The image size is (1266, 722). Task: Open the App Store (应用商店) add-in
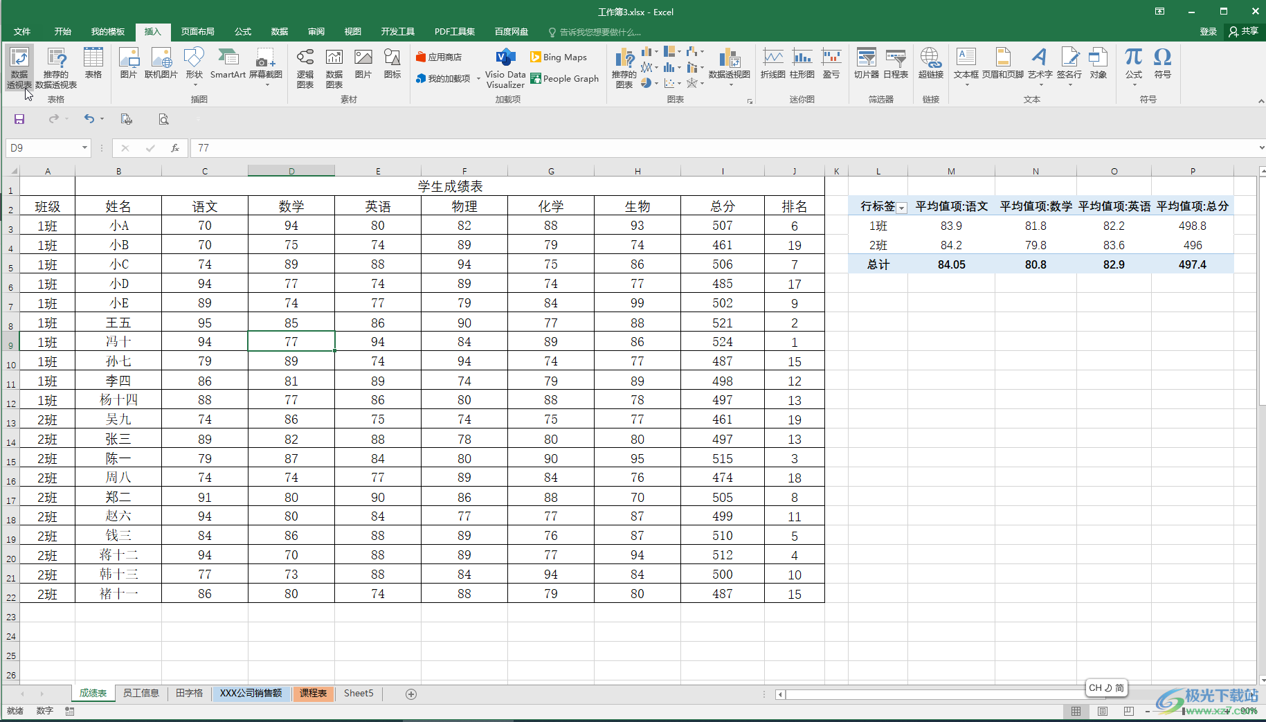tap(439, 57)
